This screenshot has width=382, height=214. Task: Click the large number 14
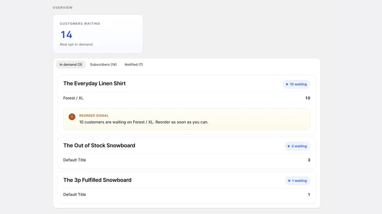coord(66,35)
